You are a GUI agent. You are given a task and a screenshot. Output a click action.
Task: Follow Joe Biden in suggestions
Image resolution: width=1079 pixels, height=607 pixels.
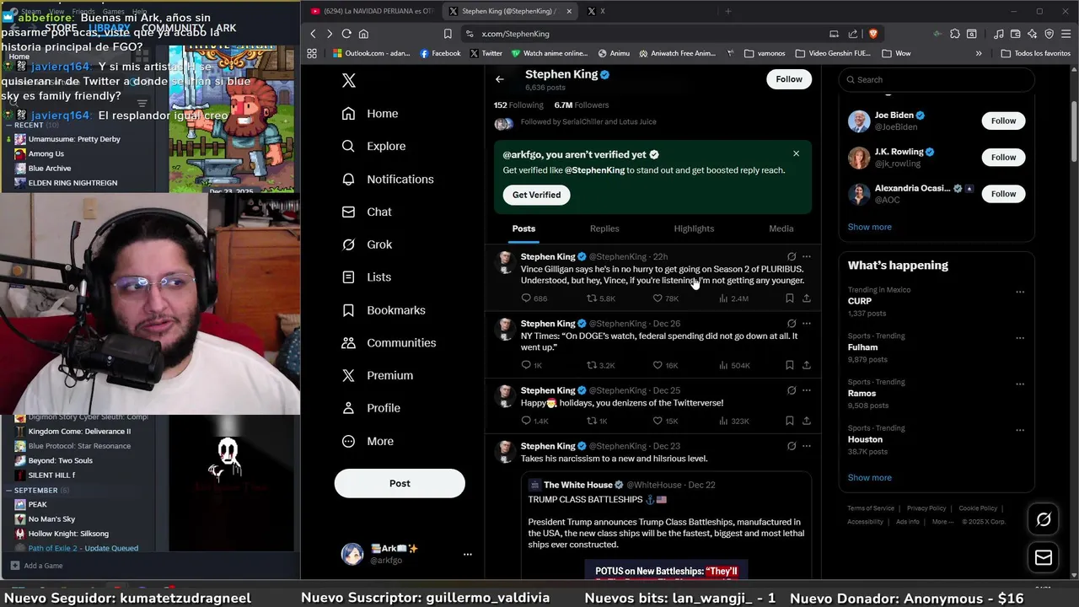[1003, 121]
